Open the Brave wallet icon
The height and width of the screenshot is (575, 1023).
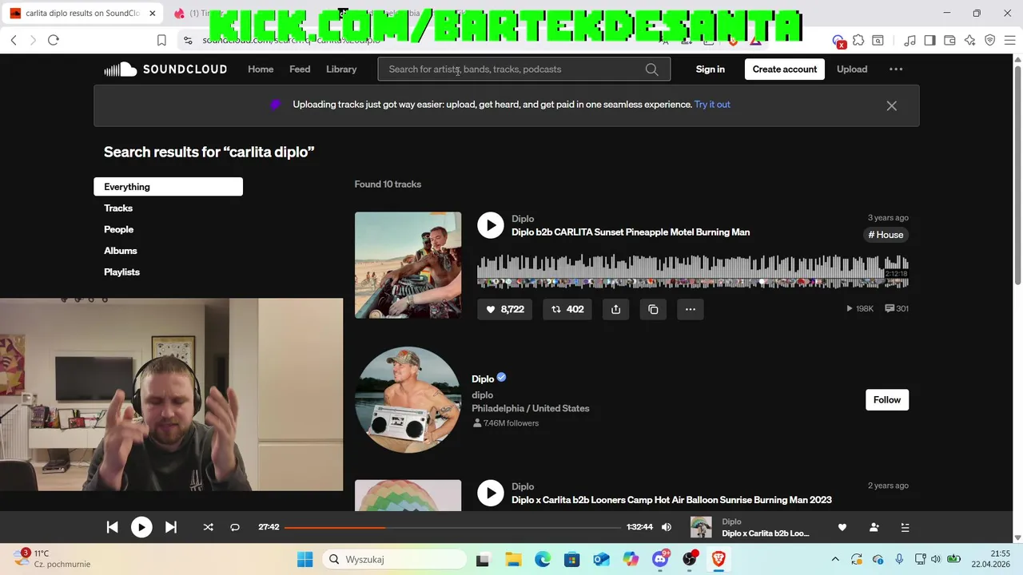click(x=949, y=40)
